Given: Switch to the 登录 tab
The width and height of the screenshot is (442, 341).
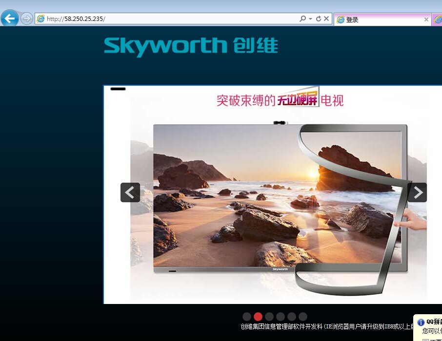Looking at the screenshot, I should 382,19.
